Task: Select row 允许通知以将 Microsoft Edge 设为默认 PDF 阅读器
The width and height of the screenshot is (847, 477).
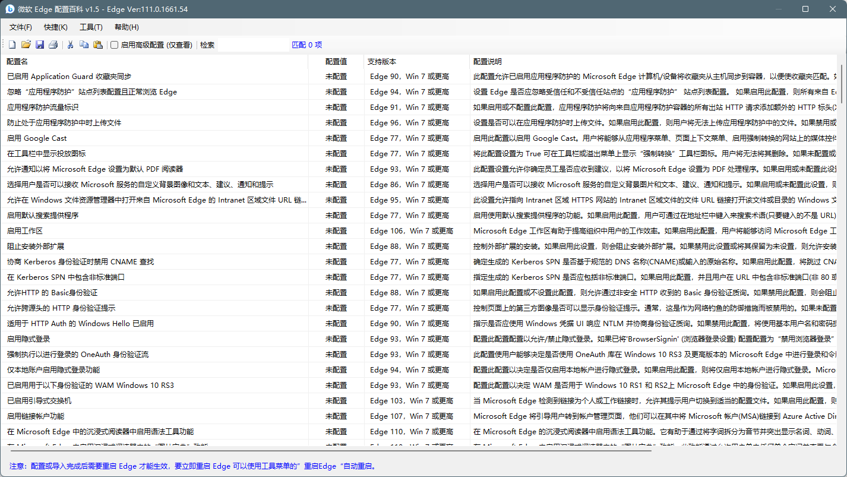Action: click(420, 169)
